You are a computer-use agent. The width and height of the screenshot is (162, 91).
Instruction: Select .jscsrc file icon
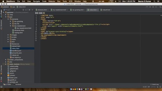click(x=8, y=73)
